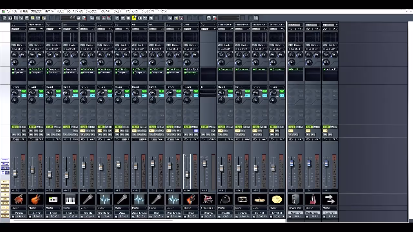Screen dimensions: 413x232
Task: Click the Metronome bus icon
Action: pyautogui.click(x=313, y=200)
